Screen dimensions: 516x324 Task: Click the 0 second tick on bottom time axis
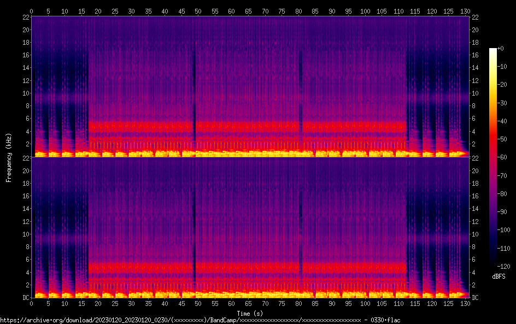[x=32, y=303]
